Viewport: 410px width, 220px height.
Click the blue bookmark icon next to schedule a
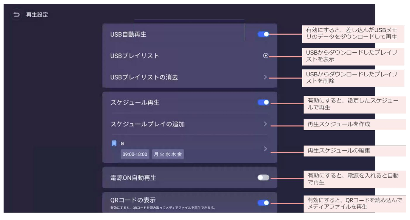(114, 143)
